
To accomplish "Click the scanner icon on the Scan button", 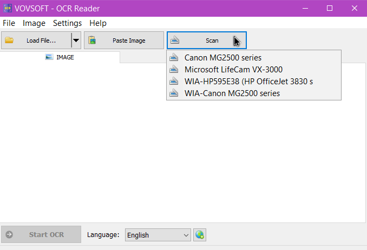I will coord(175,40).
